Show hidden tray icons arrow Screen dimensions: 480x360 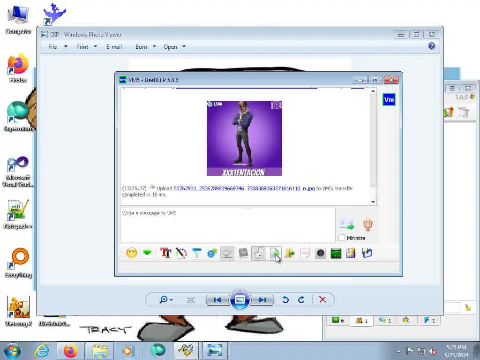point(398,351)
